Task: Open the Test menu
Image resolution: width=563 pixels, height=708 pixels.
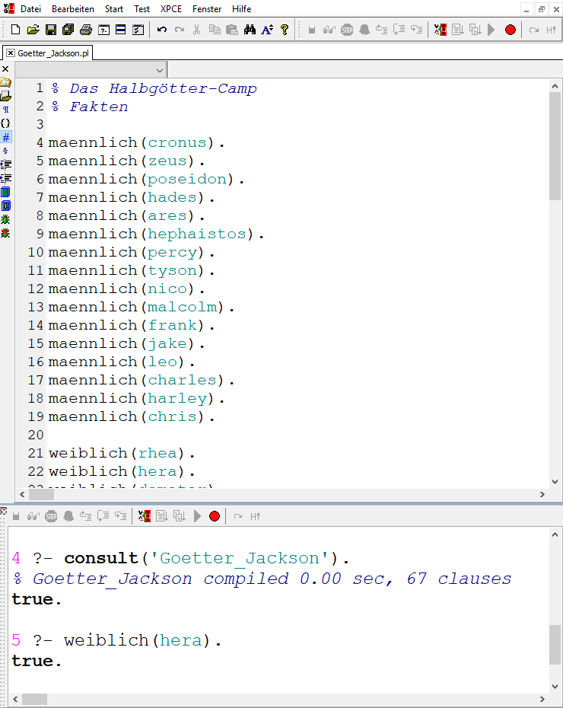Action: tap(142, 9)
